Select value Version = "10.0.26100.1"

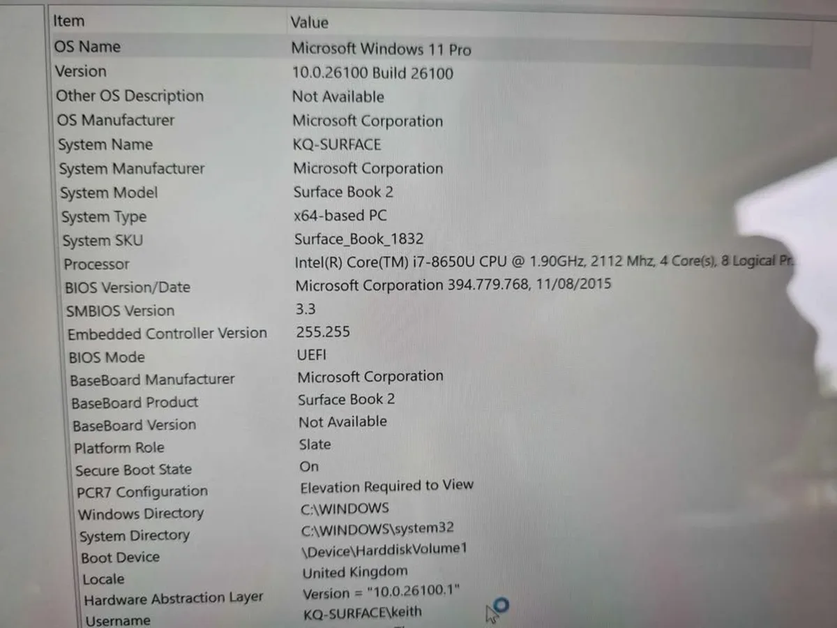click(381, 594)
